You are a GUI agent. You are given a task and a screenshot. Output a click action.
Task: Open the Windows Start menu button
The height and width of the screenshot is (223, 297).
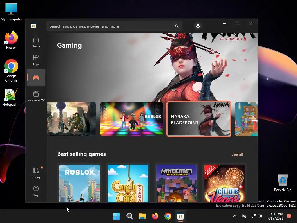tap(117, 216)
